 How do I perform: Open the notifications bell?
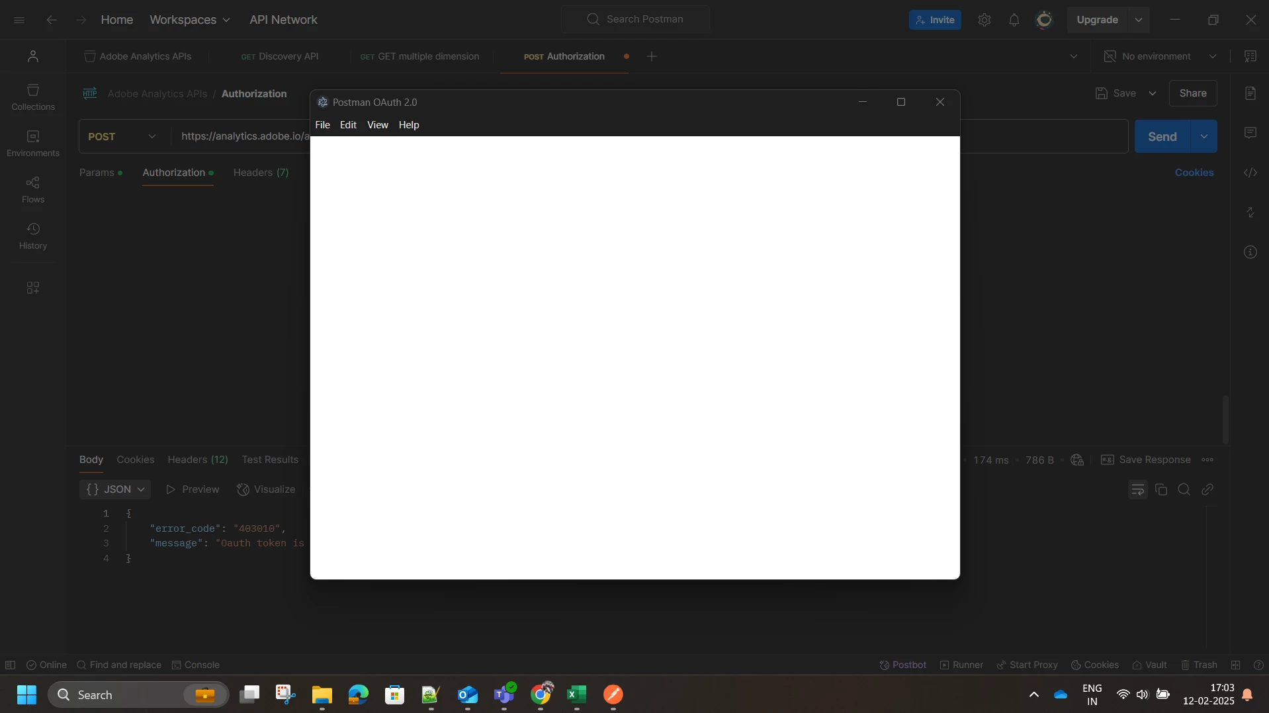(x=1014, y=20)
